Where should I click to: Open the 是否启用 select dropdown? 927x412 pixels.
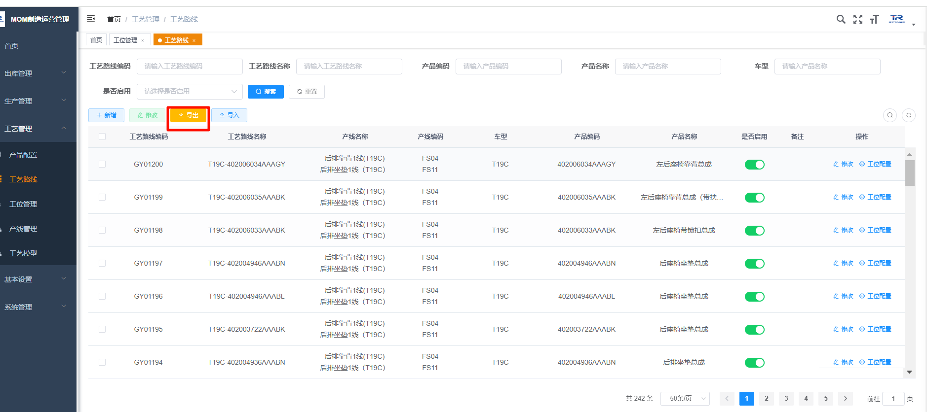coord(190,92)
